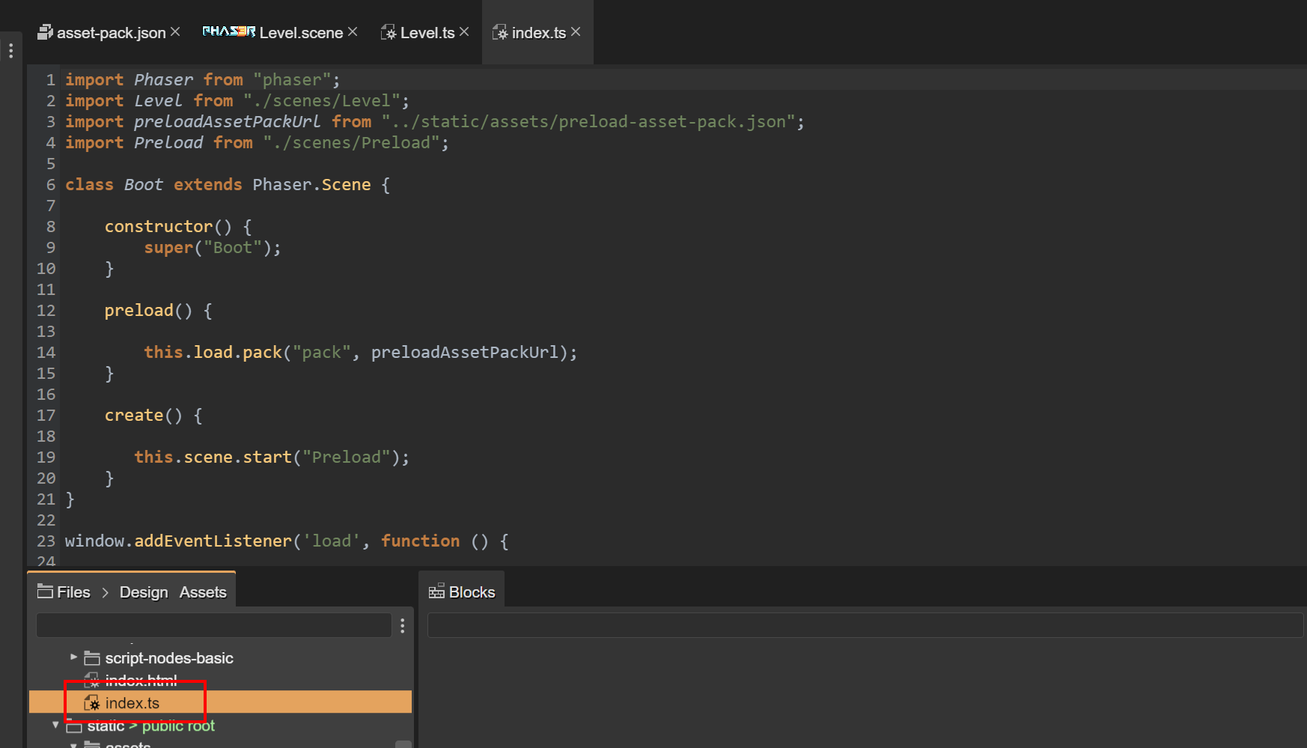
Task: Click this.scene.start("Preload") line
Action: 272,457
